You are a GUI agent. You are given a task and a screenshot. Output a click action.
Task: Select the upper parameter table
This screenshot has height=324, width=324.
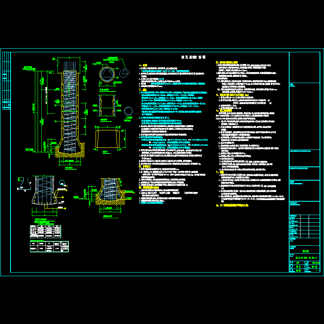45,231
